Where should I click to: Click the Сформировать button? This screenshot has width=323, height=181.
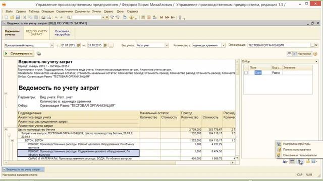tap(19, 54)
